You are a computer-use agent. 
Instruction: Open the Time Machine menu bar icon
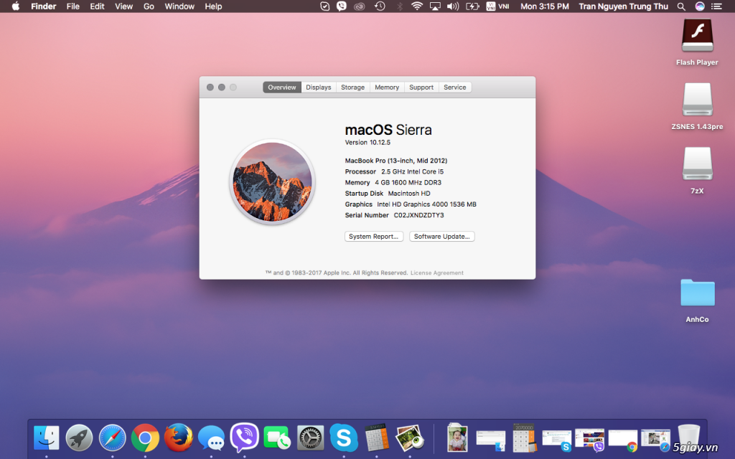pos(380,6)
